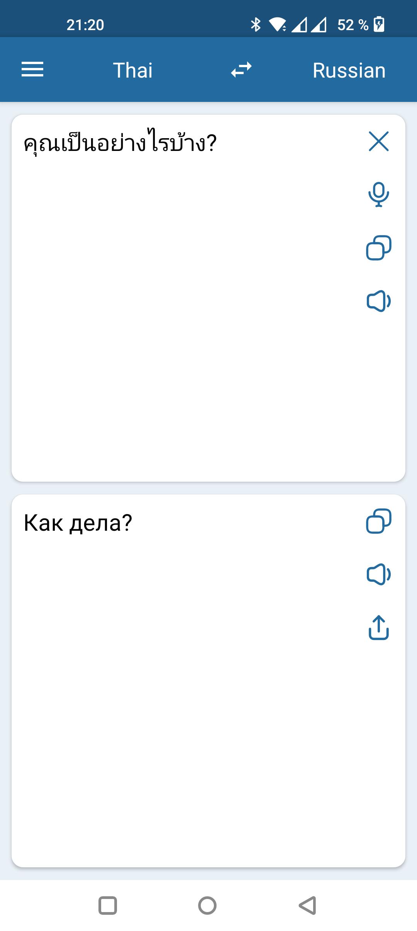
Task: Select Thai as source language
Action: pos(133,70)
